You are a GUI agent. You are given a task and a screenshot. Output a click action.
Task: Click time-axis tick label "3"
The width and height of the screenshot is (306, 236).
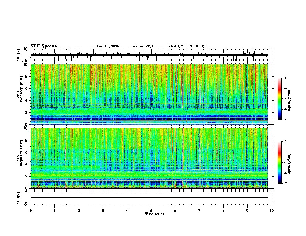(x=103, y=211)
